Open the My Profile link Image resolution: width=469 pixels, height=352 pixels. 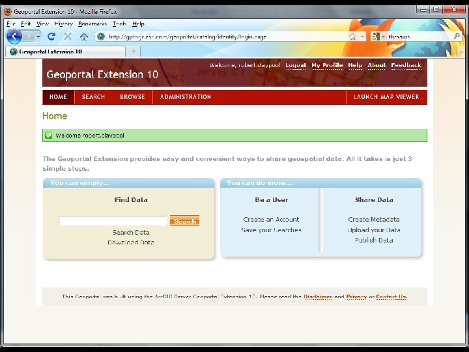[327, 65]
